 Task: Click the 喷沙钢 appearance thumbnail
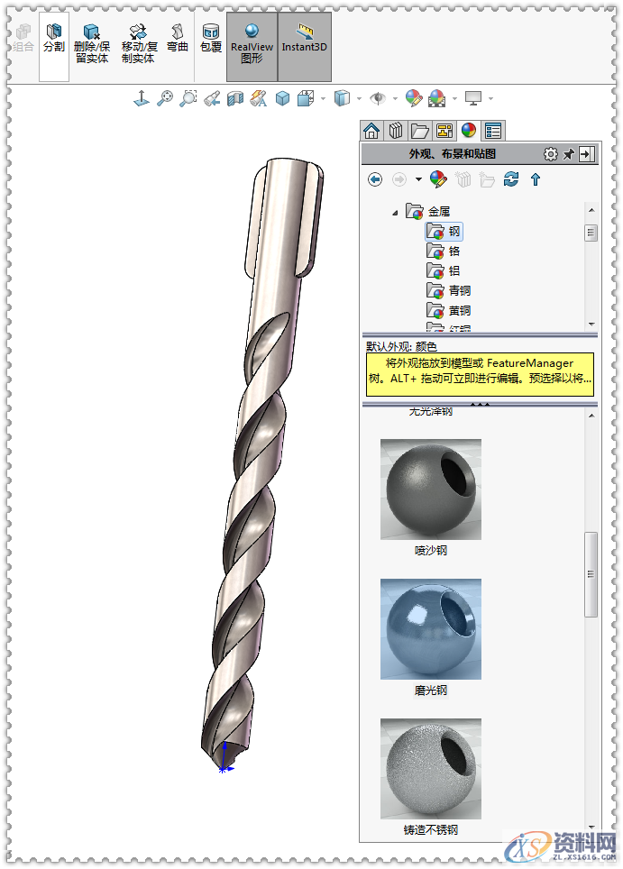(431, 489)
